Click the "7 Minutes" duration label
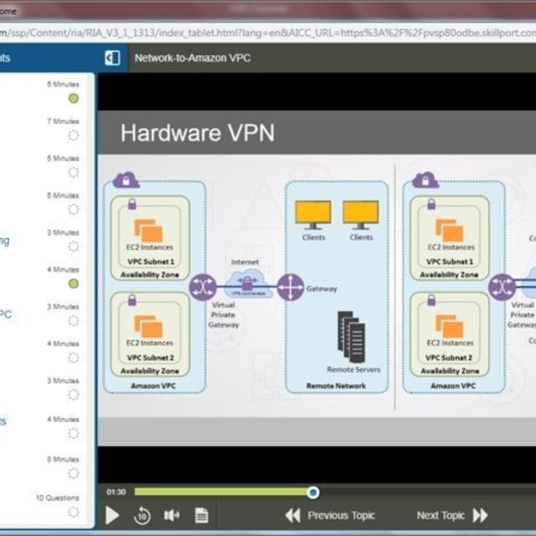This screenshot has width=536, height=536. coord(63,121)
